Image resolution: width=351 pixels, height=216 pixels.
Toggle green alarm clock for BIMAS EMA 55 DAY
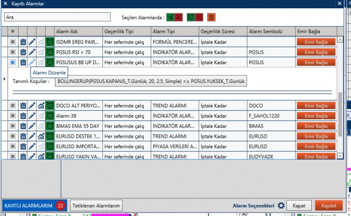coord(50,126)
